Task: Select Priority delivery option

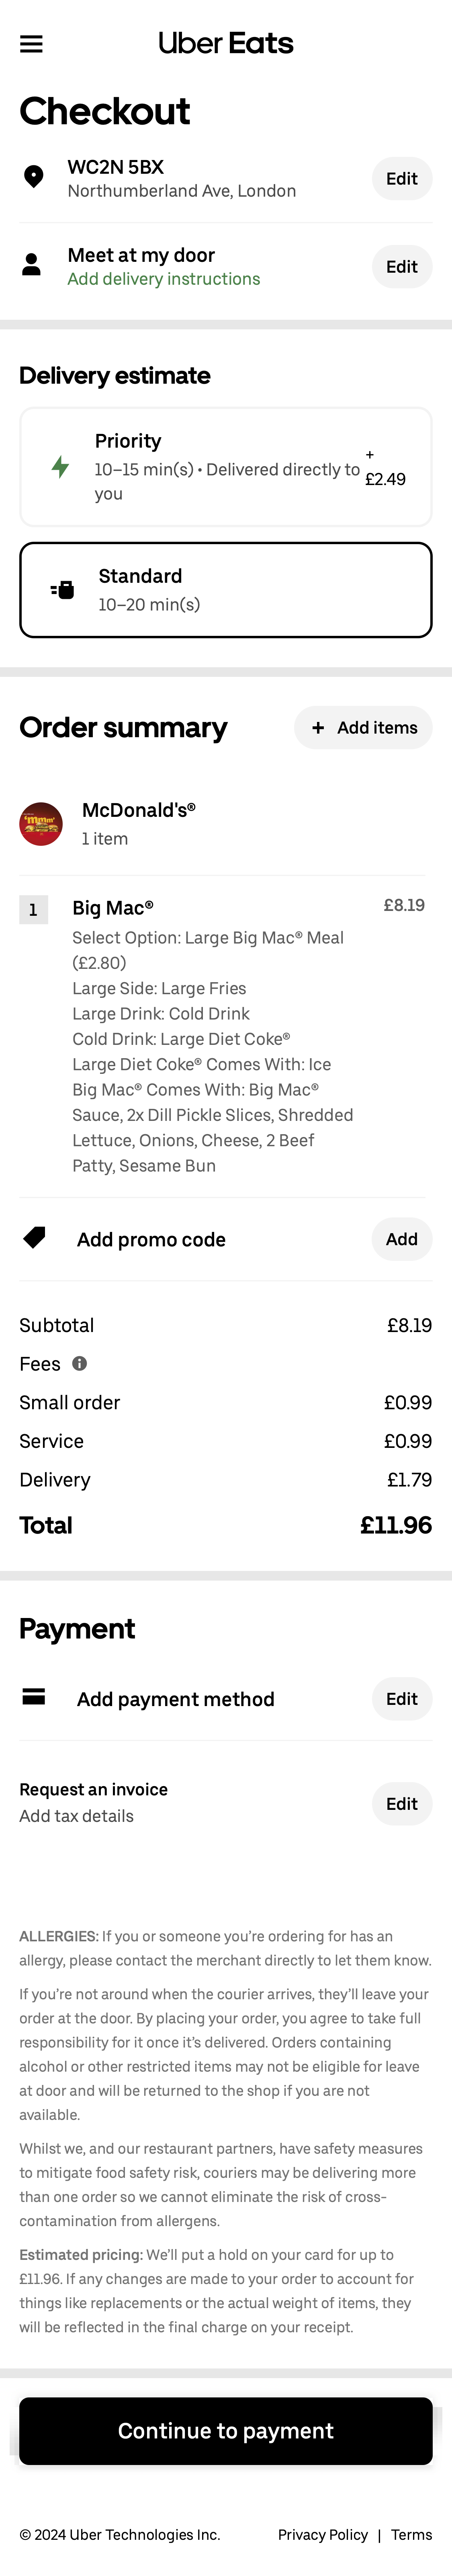Action: 226,467
